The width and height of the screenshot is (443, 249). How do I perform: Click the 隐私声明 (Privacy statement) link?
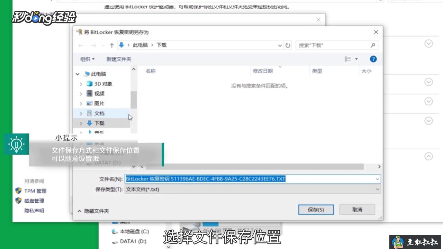coord(34,211)
